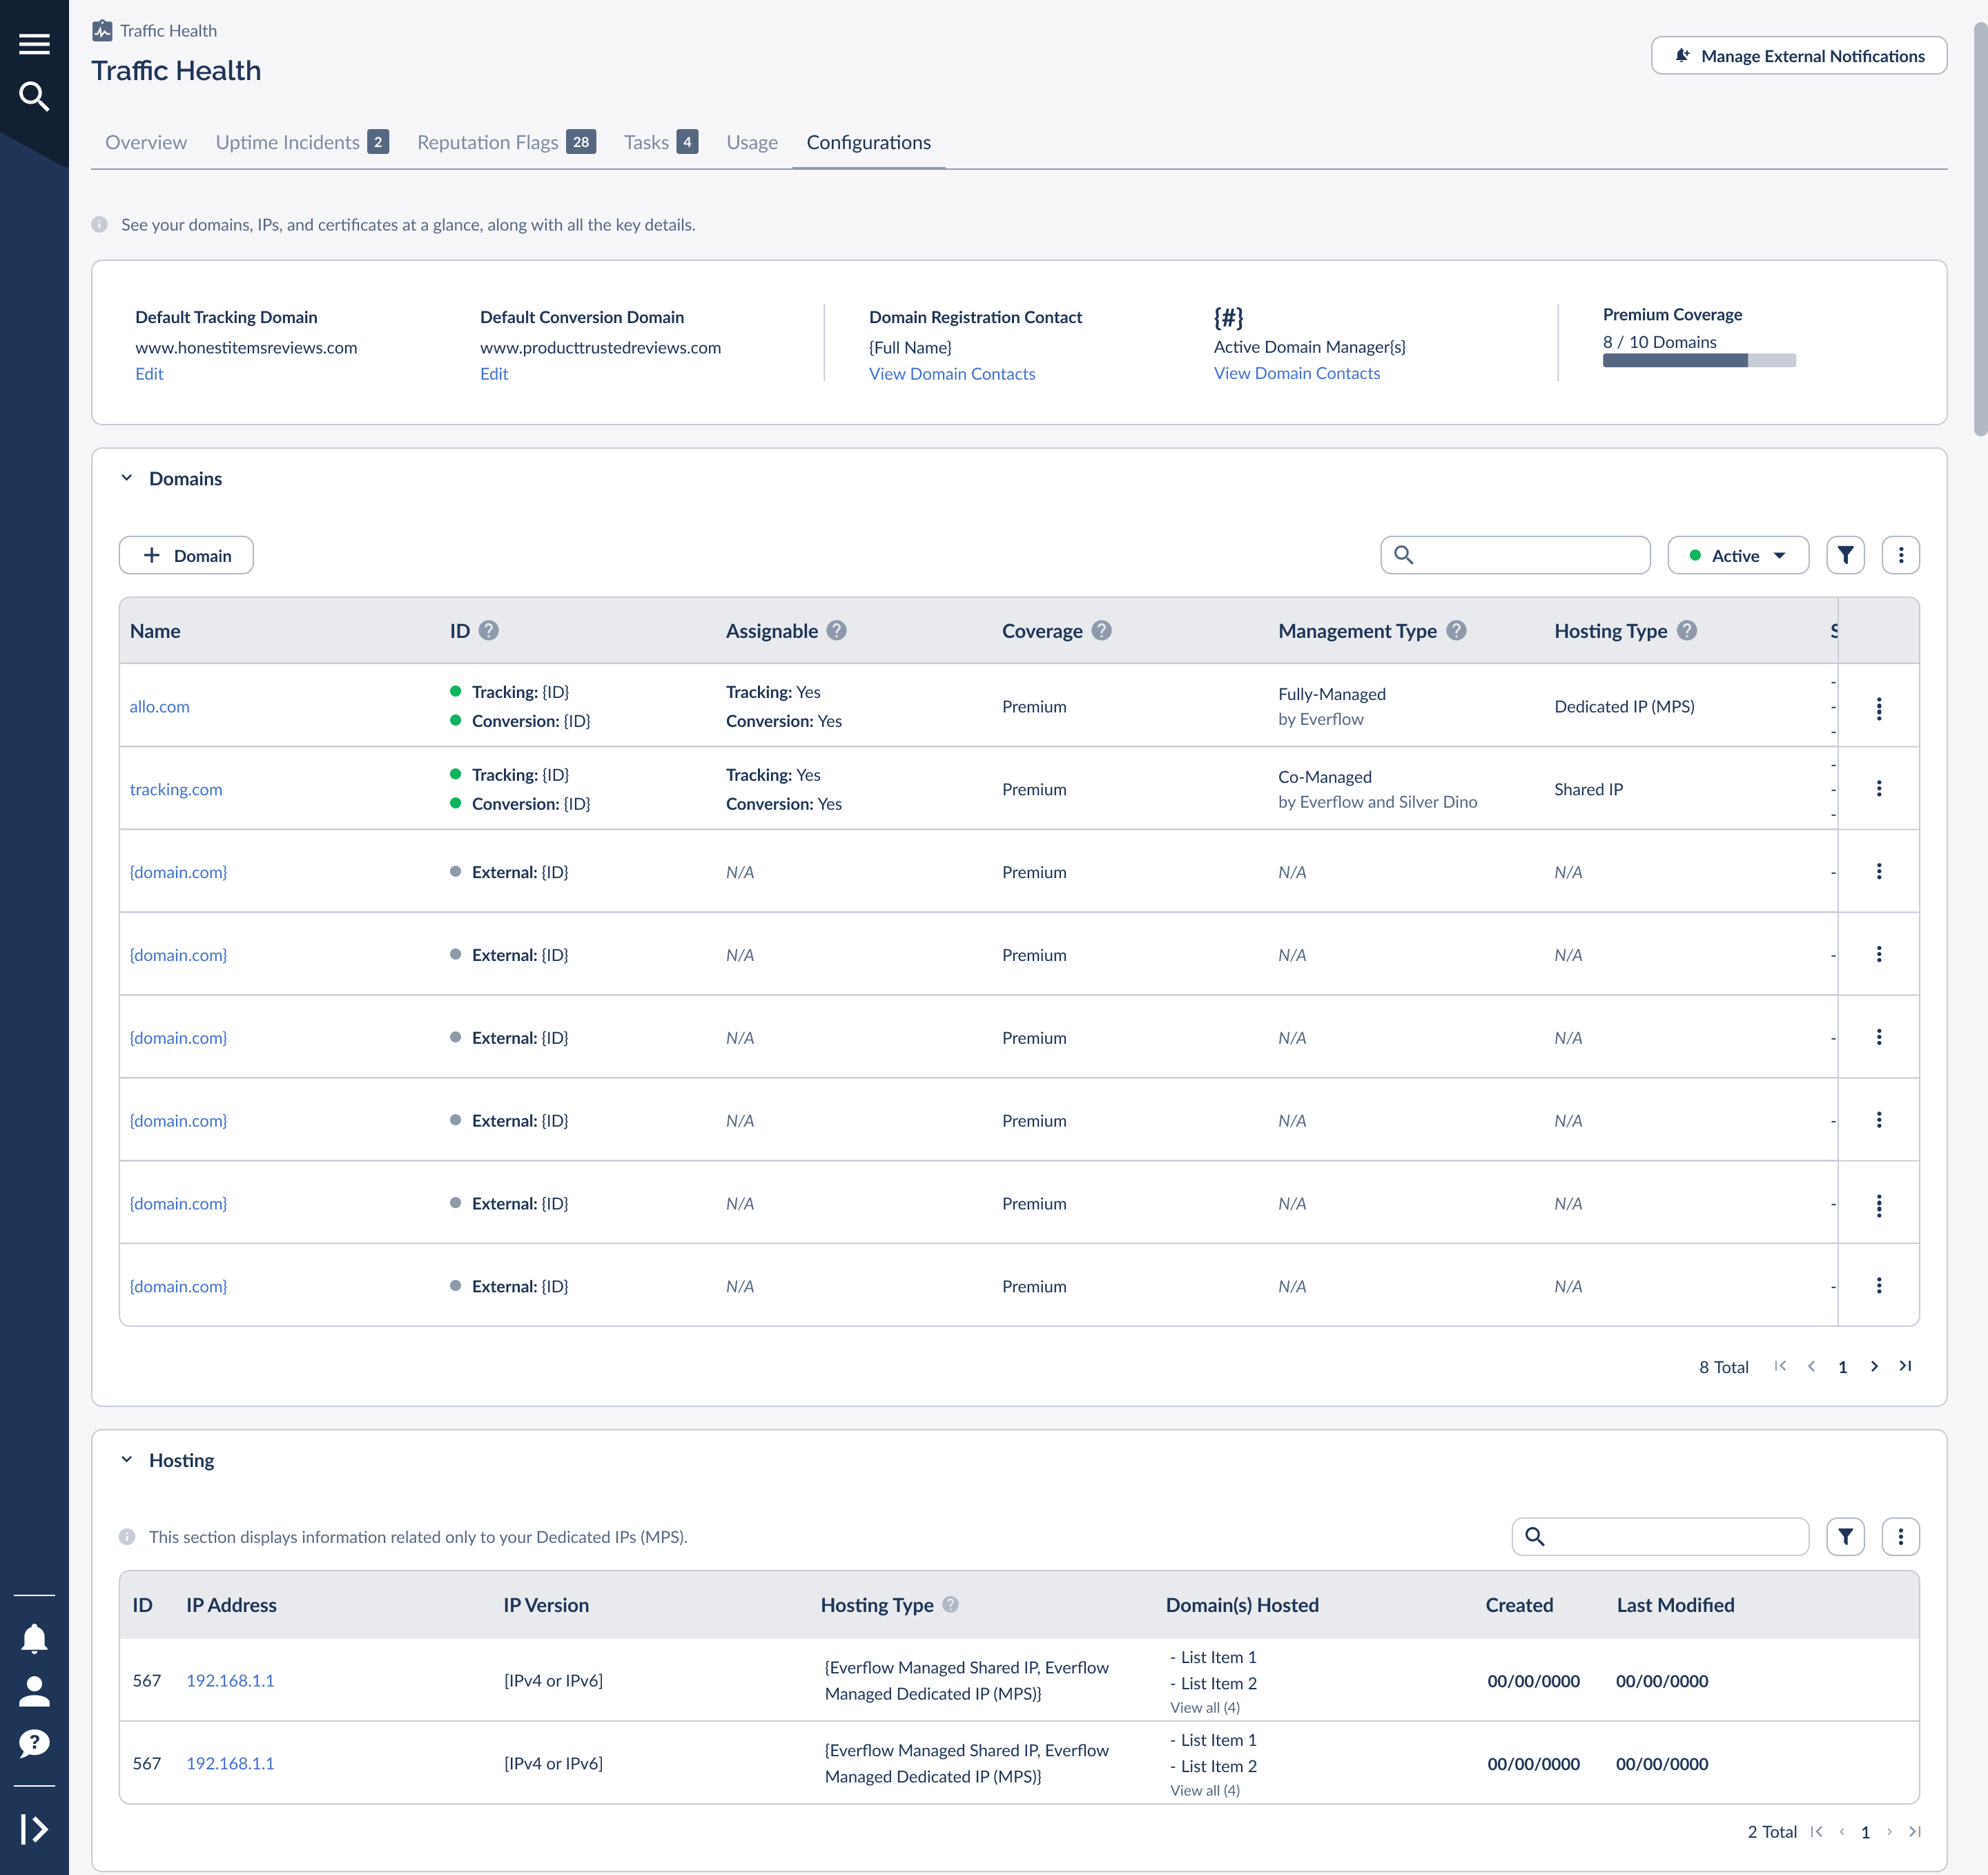Show help for Domains Hosting Type column
Image resolution: width=1988 pixels, height=1875 pixels.
point(1687,631)
